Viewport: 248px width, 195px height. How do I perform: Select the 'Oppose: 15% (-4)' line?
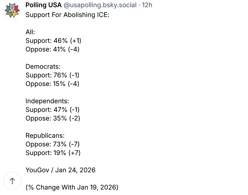click(52, 84)
